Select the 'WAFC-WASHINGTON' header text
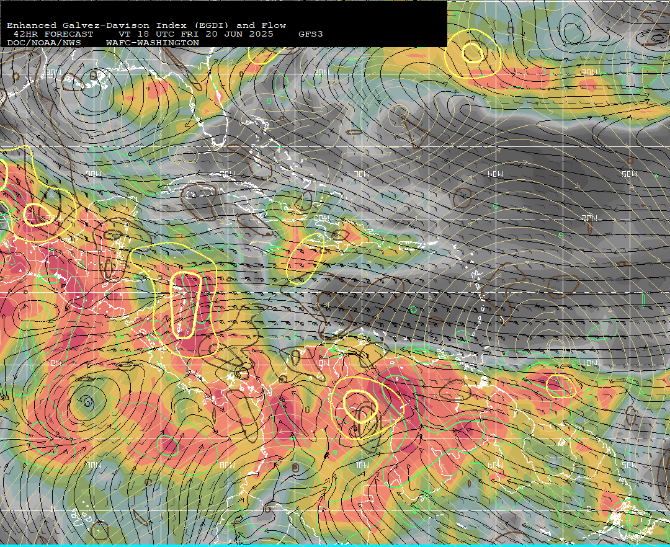Viewport: 670px width, 547px height. tap(153, 43)
